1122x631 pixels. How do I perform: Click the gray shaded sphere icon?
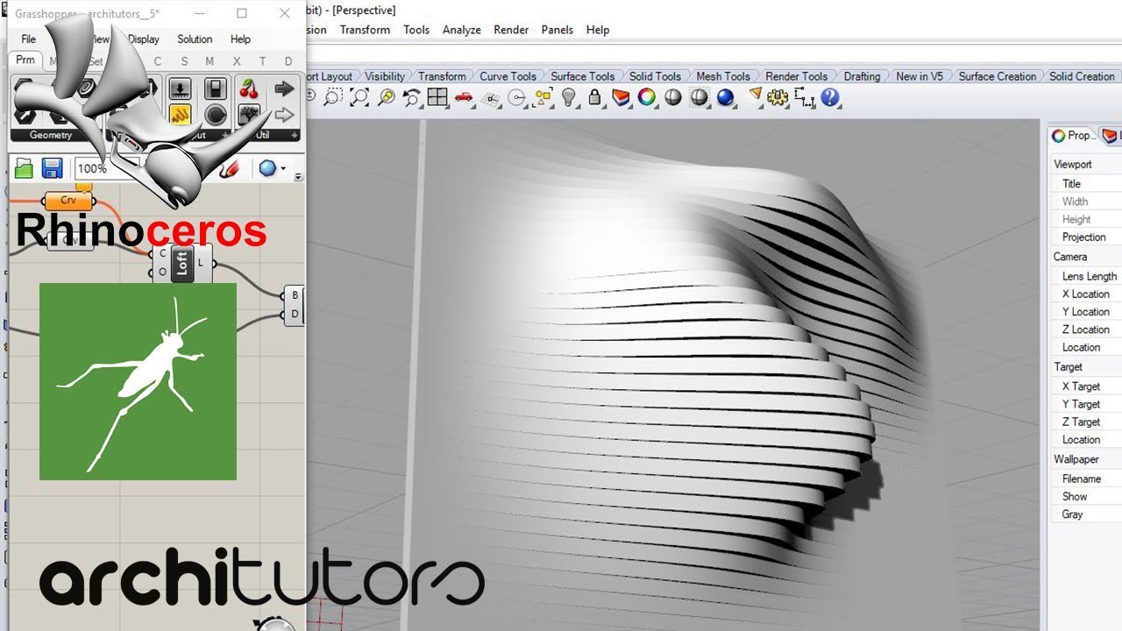[x=673, y=97]
